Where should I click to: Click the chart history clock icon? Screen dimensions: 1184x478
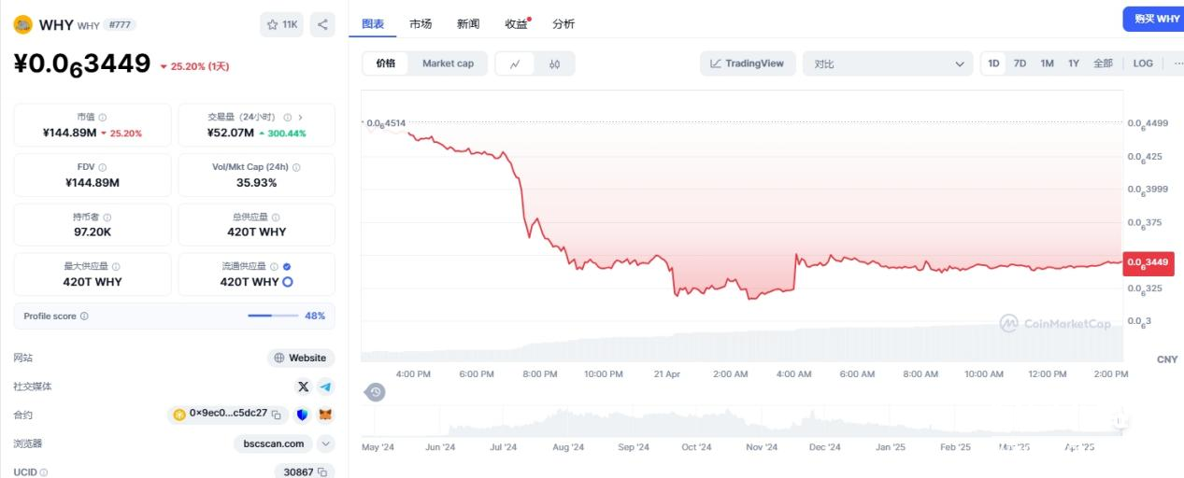tap(375, 392)
